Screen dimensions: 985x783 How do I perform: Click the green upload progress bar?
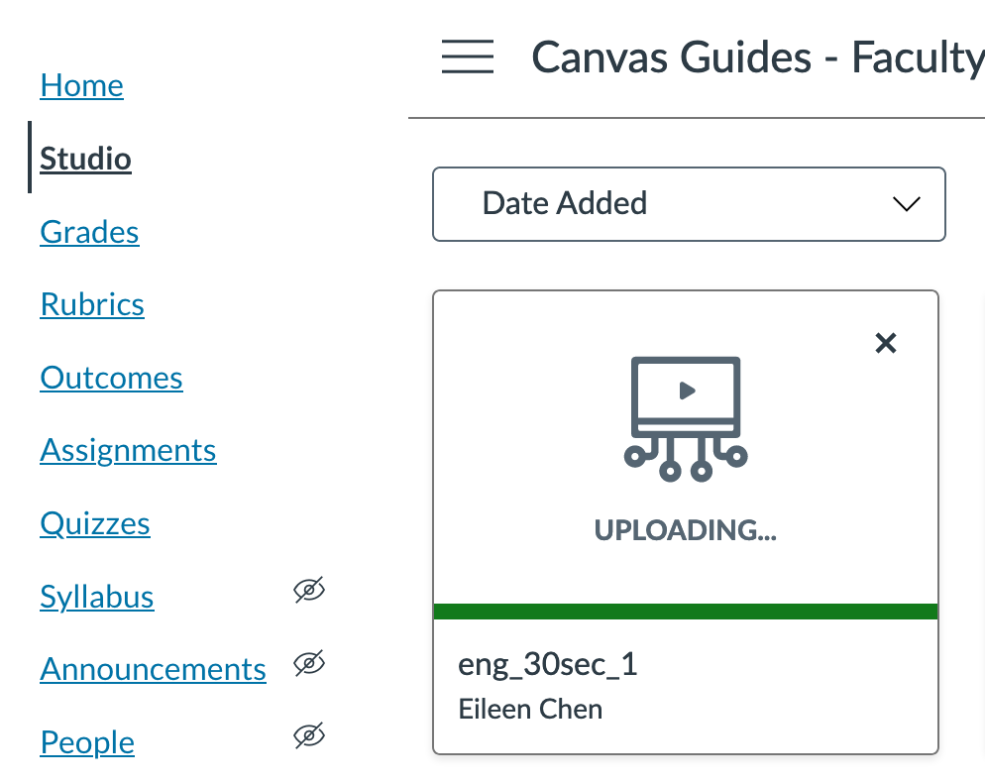[x=685, y=611]
